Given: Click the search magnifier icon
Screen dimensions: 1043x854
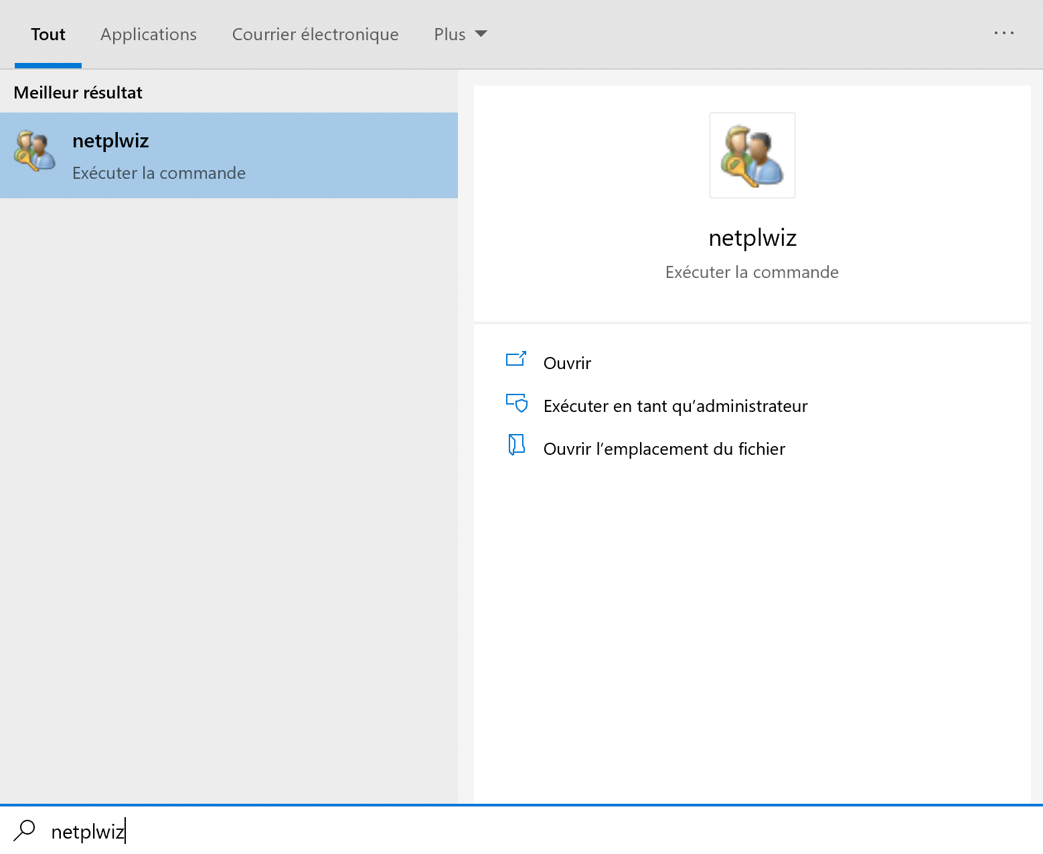Looking at the screenshot, I should [24, 831].
